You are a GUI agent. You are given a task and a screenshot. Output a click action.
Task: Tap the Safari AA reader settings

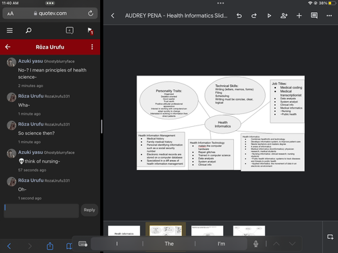click(10, 13)
